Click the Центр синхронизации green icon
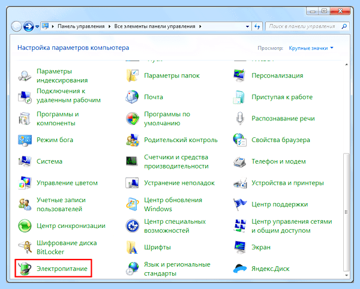 point(25,225)
